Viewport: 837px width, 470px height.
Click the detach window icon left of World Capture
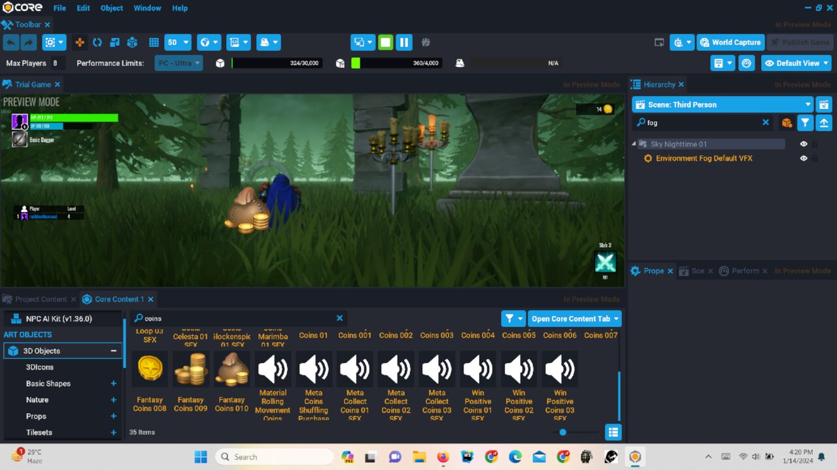pos(659,42)
